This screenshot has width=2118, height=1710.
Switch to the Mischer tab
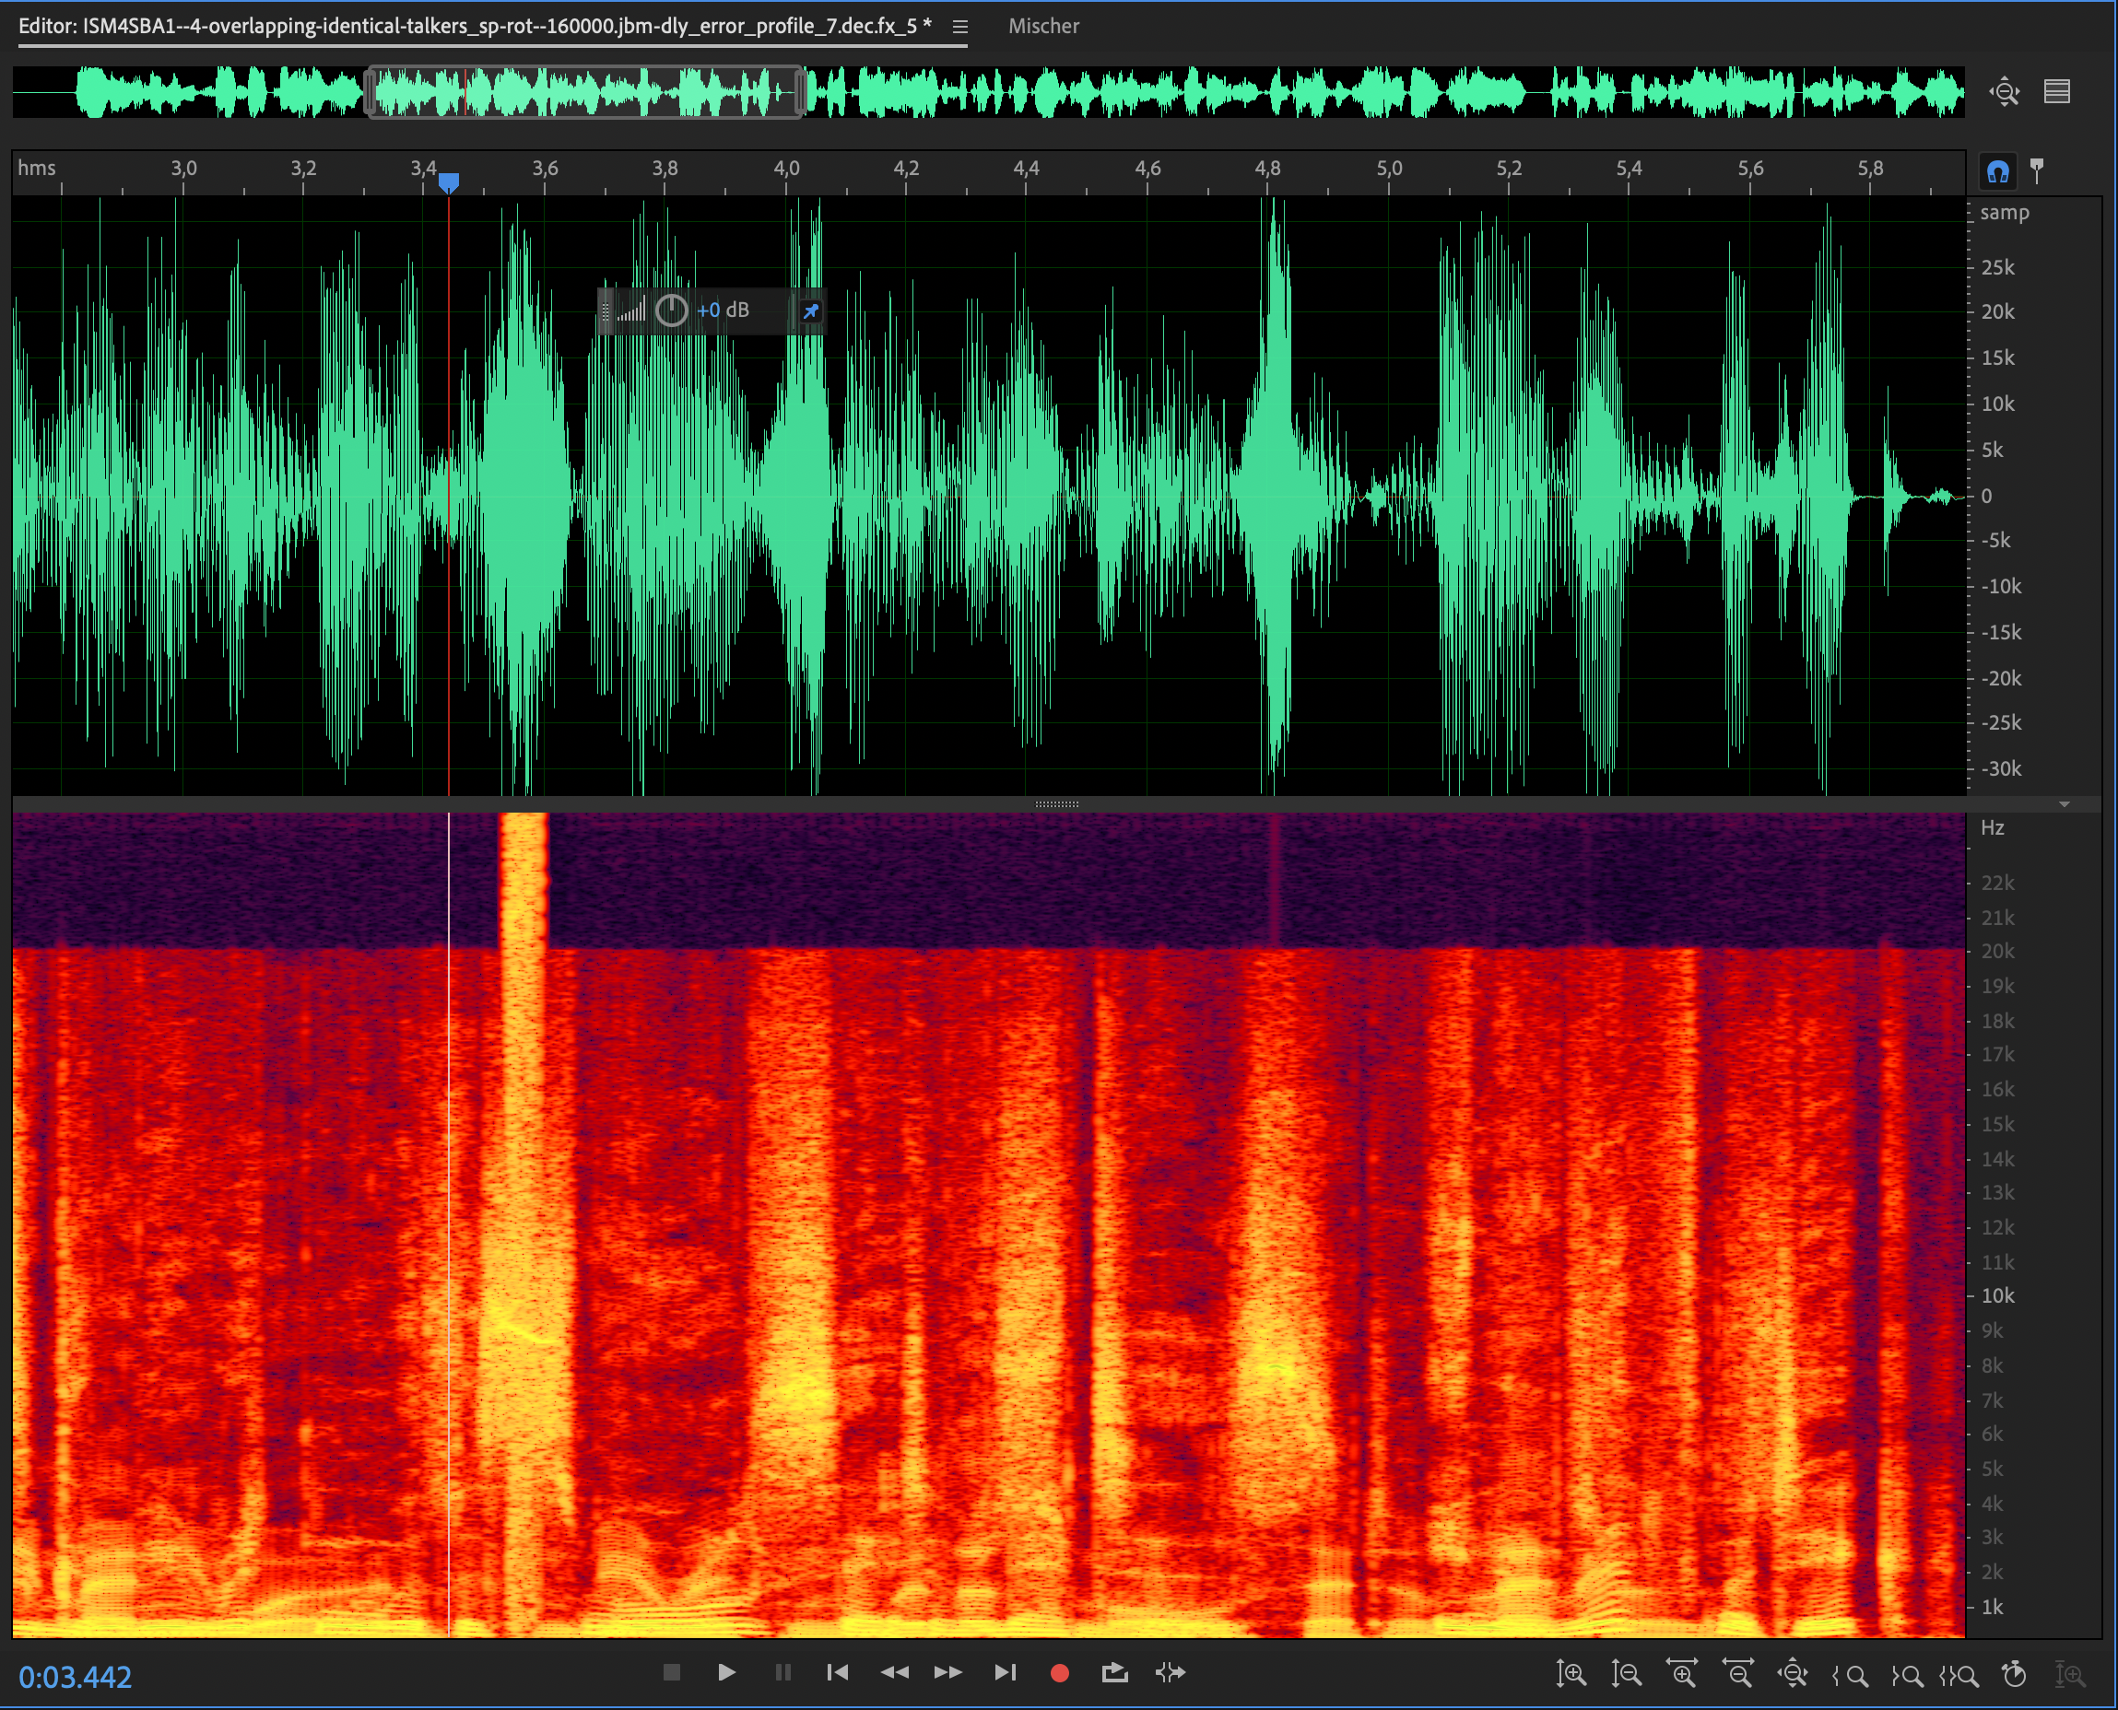coord(1042,27)
